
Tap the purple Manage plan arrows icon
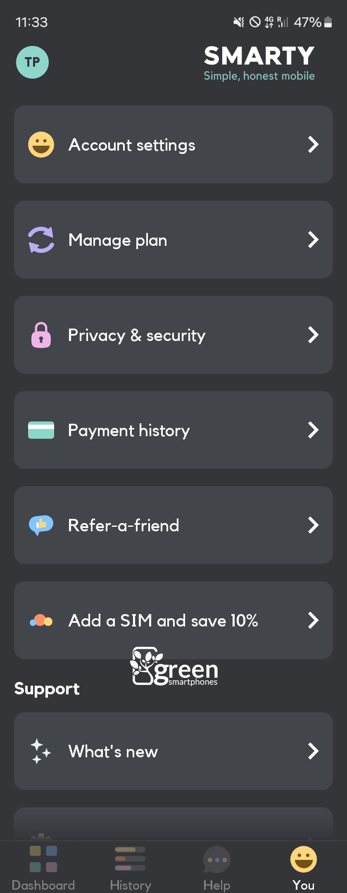coord(41,240)
